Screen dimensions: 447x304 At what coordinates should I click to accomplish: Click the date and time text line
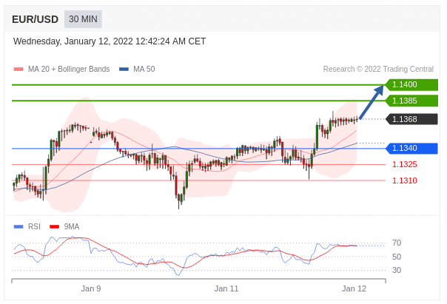[x=110, y=41]
